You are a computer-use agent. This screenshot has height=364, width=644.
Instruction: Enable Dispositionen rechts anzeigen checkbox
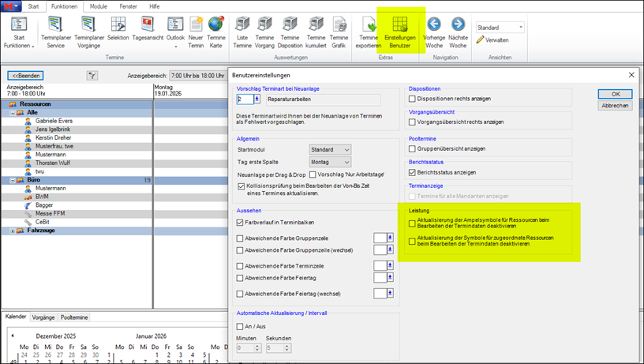[412, 99]
